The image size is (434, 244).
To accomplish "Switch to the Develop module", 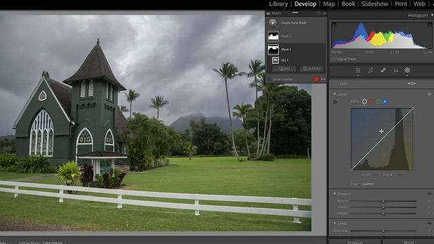I will (x=305, y=4).
